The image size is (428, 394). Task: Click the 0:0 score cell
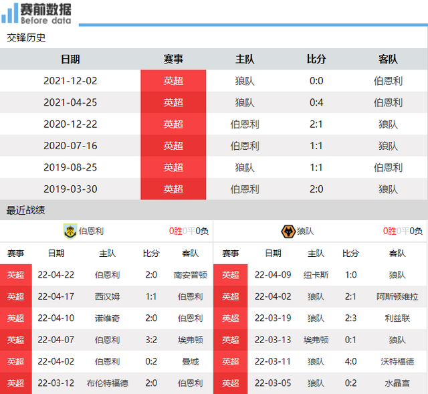coord(316,81)
